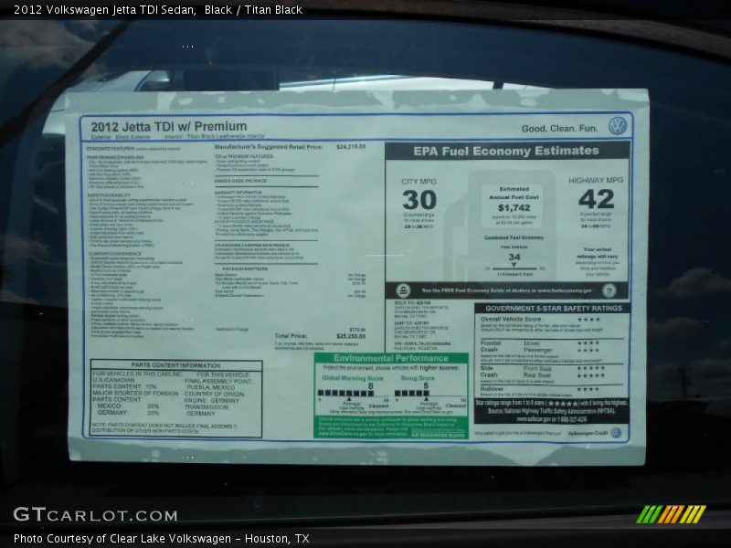The height and width of the screenshot is (548, 731).
Task: Click the city MPG value '30'
Action: (419, 200)
